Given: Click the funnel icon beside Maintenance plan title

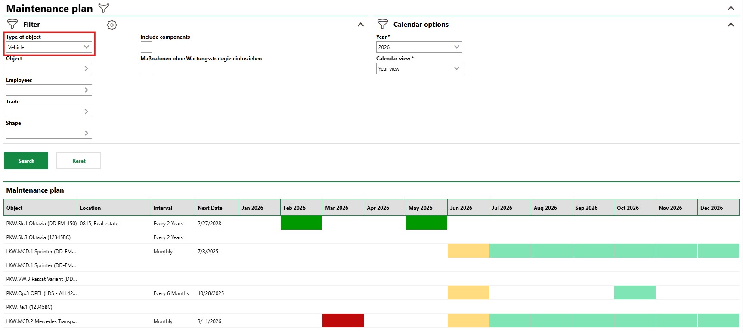Looking at the screenshot, I should (104, 8).
